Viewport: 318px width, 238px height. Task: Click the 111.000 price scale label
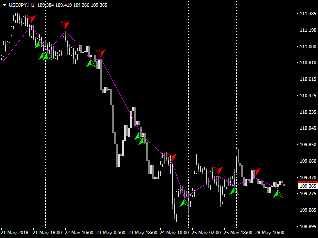[x=308, y=47]
